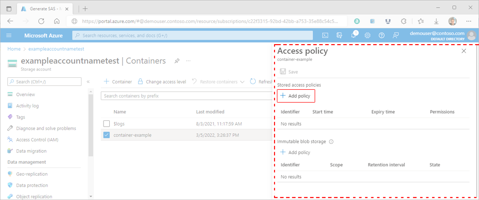
Task: Click the Azure global search box
Action: tap(193, 35)
